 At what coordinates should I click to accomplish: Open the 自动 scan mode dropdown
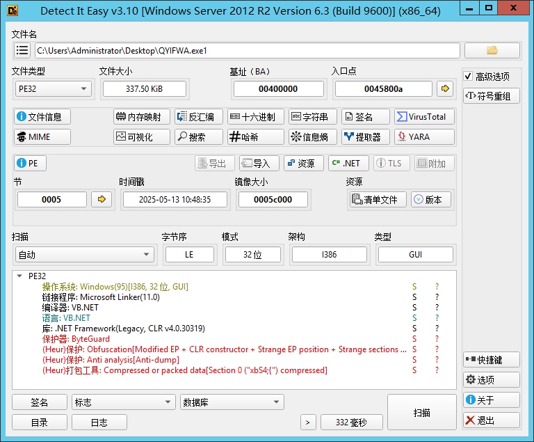[85, 255]
